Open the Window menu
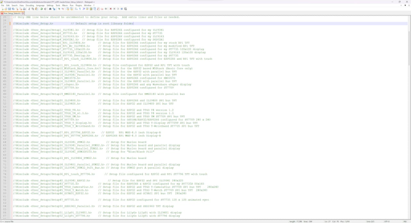The height and width of the screenshot is (223, 411). pyautogui.click(x=87, y=5)
